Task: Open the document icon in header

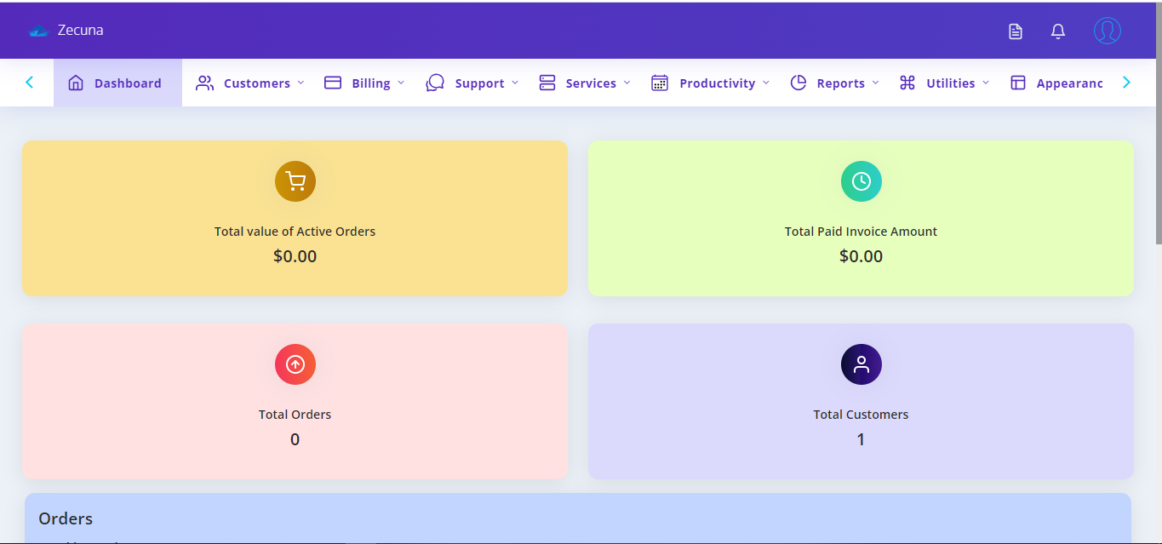Action: click(x=1015, y=31)
